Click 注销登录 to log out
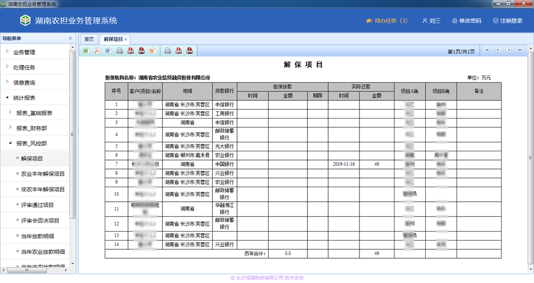Screen dimensions: 534x283 [x=508, y=21]
